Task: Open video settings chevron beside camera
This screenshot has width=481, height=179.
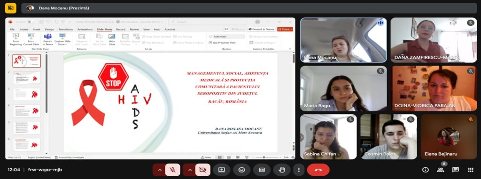Action: 190,170
